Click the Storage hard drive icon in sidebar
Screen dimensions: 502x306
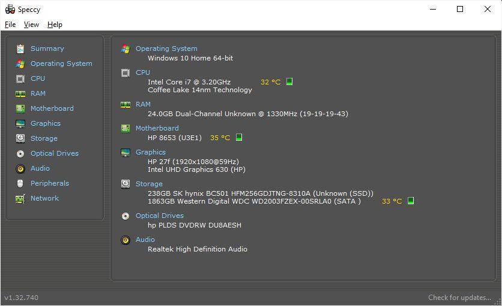pos(20,138)
